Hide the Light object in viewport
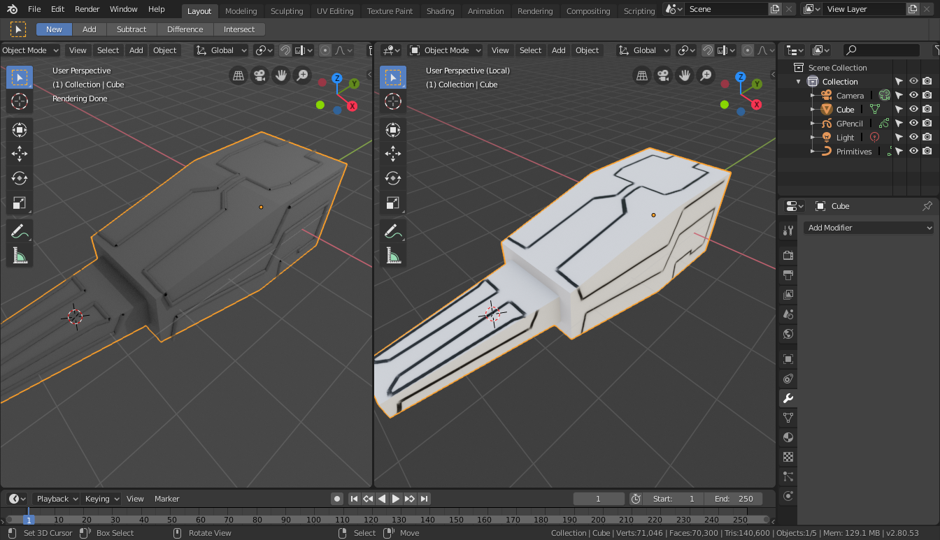 [913, 137]
